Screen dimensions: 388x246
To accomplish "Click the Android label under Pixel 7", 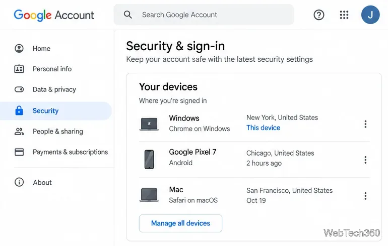I will (180, 163).
